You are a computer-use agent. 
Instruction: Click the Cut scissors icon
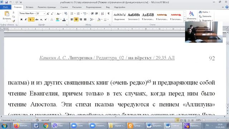pyautogui.click(x=14, y=13)
